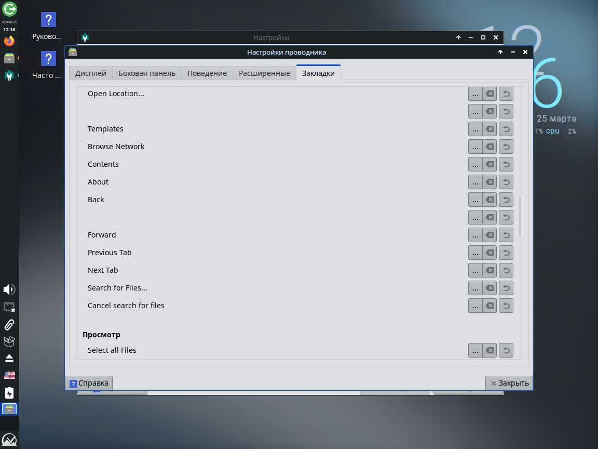Viewport: 598px width, 449px height.
Task: Open the Руково... desktop icon
Action: (47, 27)
